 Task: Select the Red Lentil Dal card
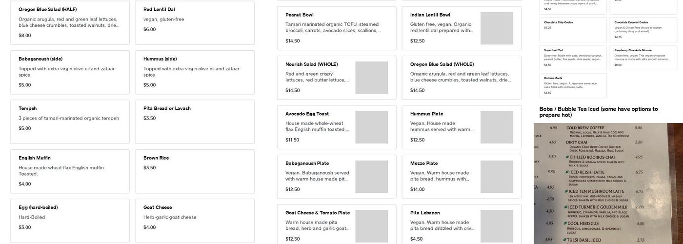(x=195, y=22)
